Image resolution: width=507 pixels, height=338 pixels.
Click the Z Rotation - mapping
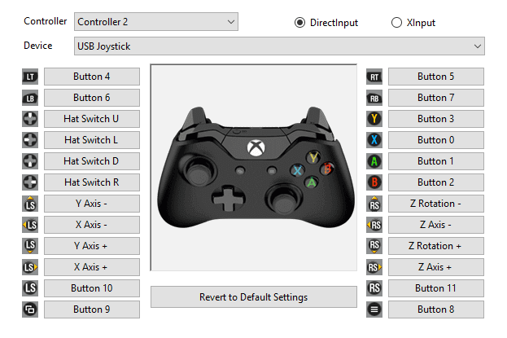pos(436,204)
